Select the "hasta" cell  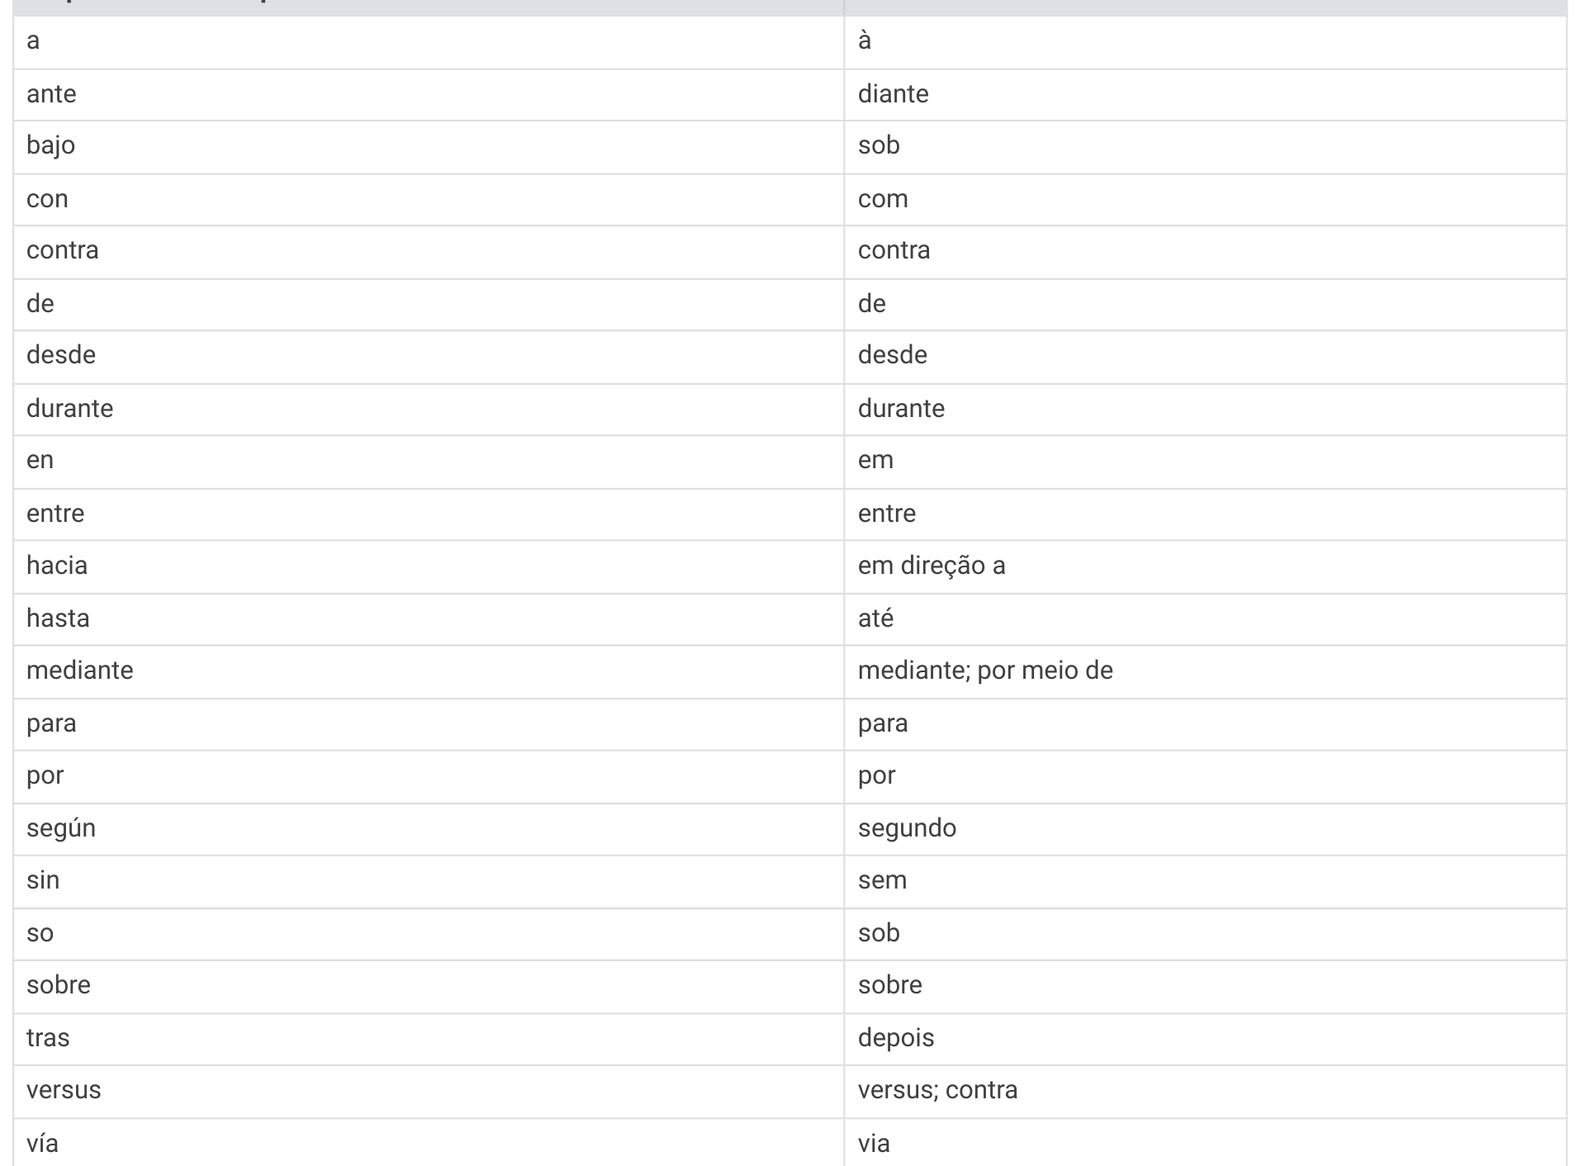429,619
